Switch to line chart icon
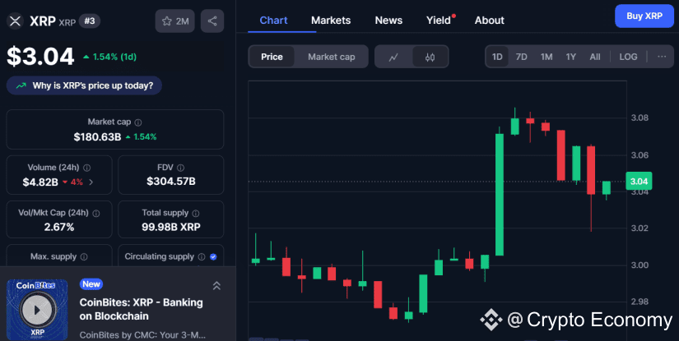Screen dimensions: 679x341 pos(393,57)
